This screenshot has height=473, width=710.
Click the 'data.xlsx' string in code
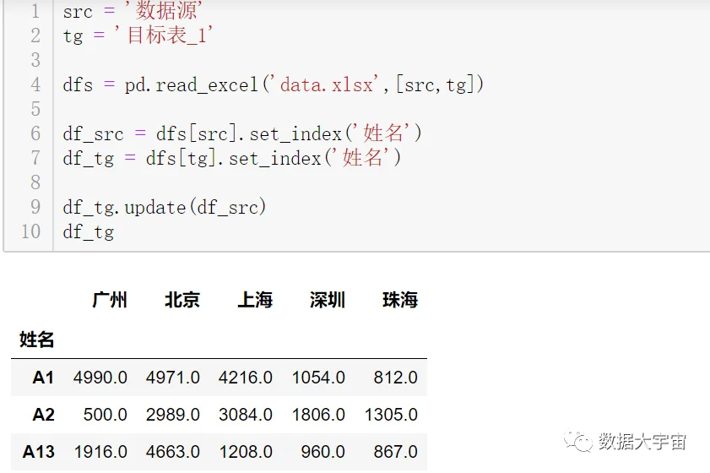click(x=327, y=84)
